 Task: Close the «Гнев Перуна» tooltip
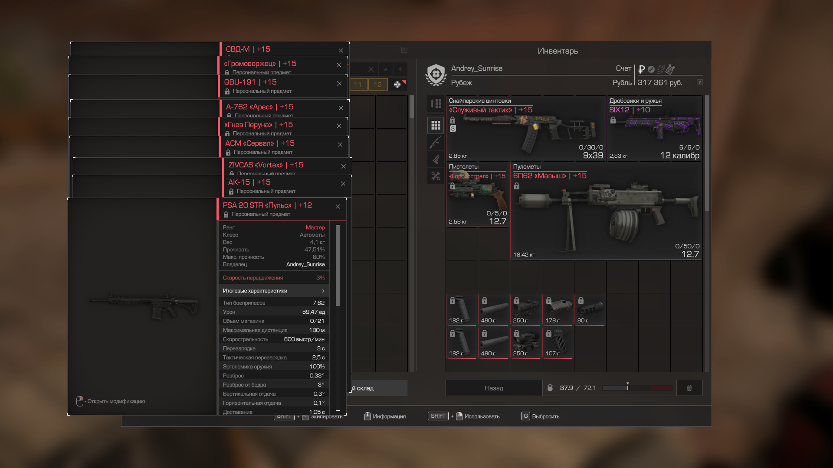339,126
